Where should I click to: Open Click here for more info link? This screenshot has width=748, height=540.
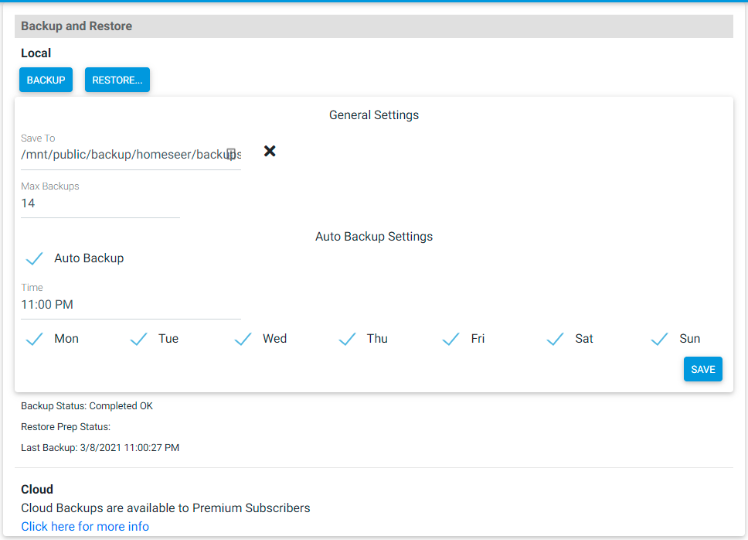point(85,526)
